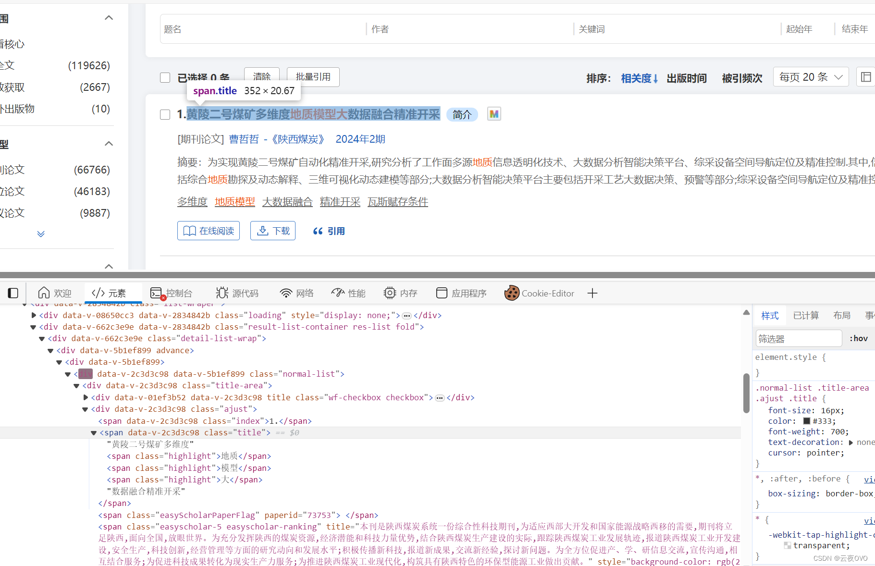The image size is (875, 566).
Task: Click keyword link 多维度
Action: pyautogui.click(x=192, y=202)
